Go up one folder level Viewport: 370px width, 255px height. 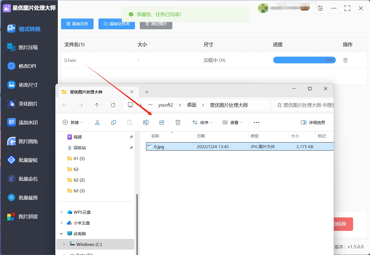tap(97, 105)
